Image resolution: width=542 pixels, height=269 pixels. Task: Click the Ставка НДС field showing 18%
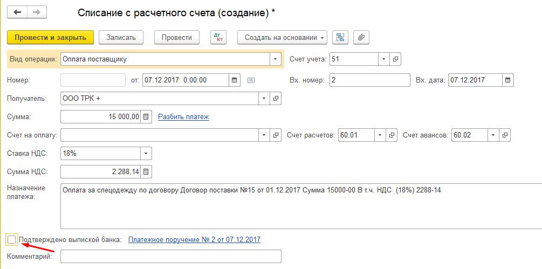pos(100,153)
